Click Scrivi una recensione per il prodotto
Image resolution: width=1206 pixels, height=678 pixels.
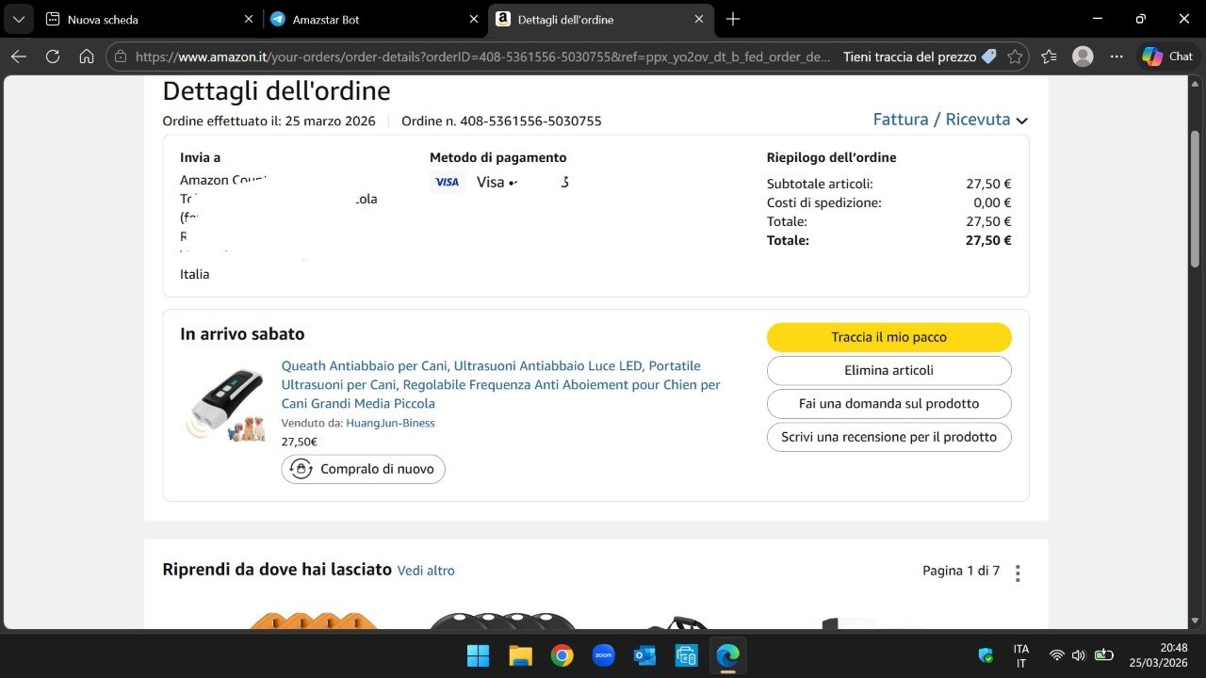(x=888, y=437)
